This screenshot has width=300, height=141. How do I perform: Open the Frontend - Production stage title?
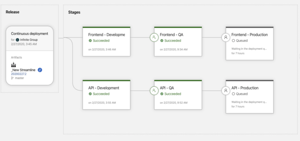tap(250, 35)
